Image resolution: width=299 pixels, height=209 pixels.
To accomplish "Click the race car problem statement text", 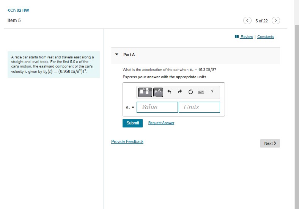I will pyautogui.click(x=53, y=64).
